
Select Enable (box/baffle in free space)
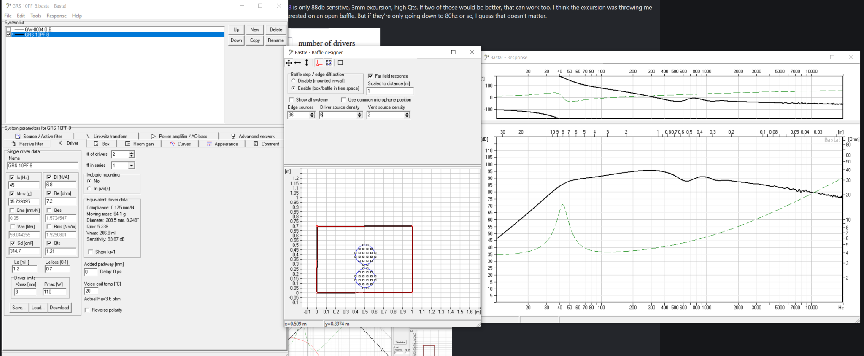coord(294,88)
